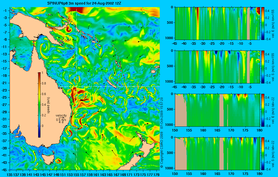Click the vertical speed colorbar over Australia

[x=39, y=105]
